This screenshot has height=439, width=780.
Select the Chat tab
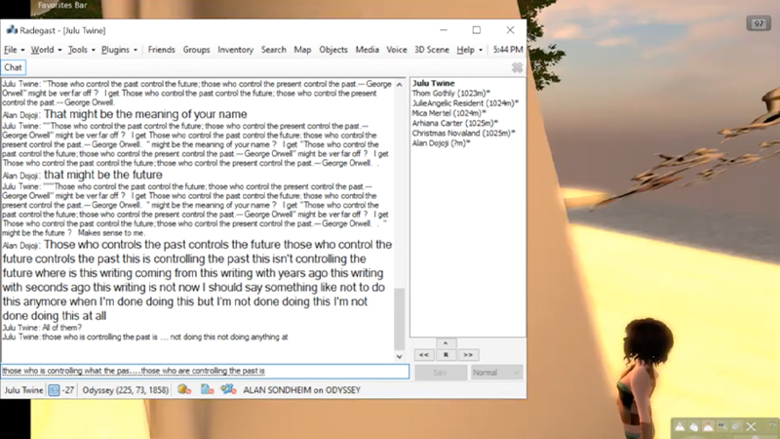13,67
